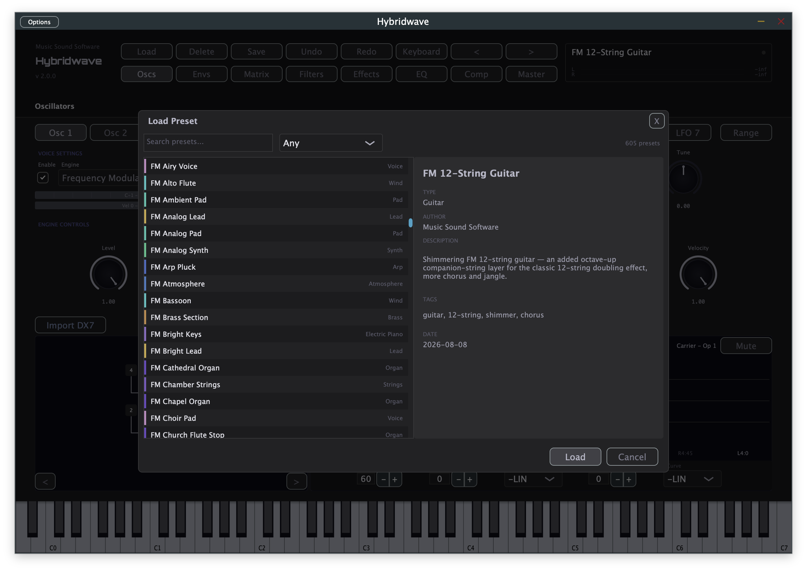
Task: Switch to the Oscs tab
Action: pyautogui.click(x=147, y=74)
